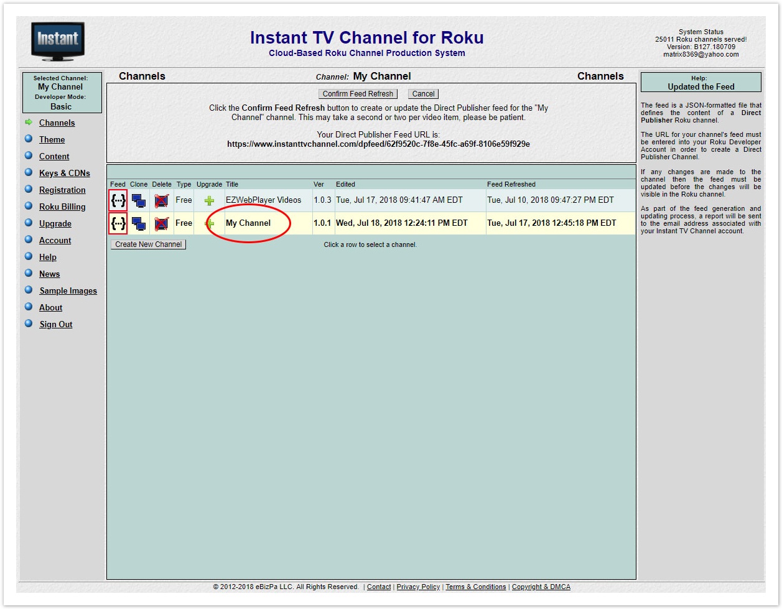Screen dimensions: 782x609
Task: Click the Confirm Feed Refresh button
Action: coord(358,94)
